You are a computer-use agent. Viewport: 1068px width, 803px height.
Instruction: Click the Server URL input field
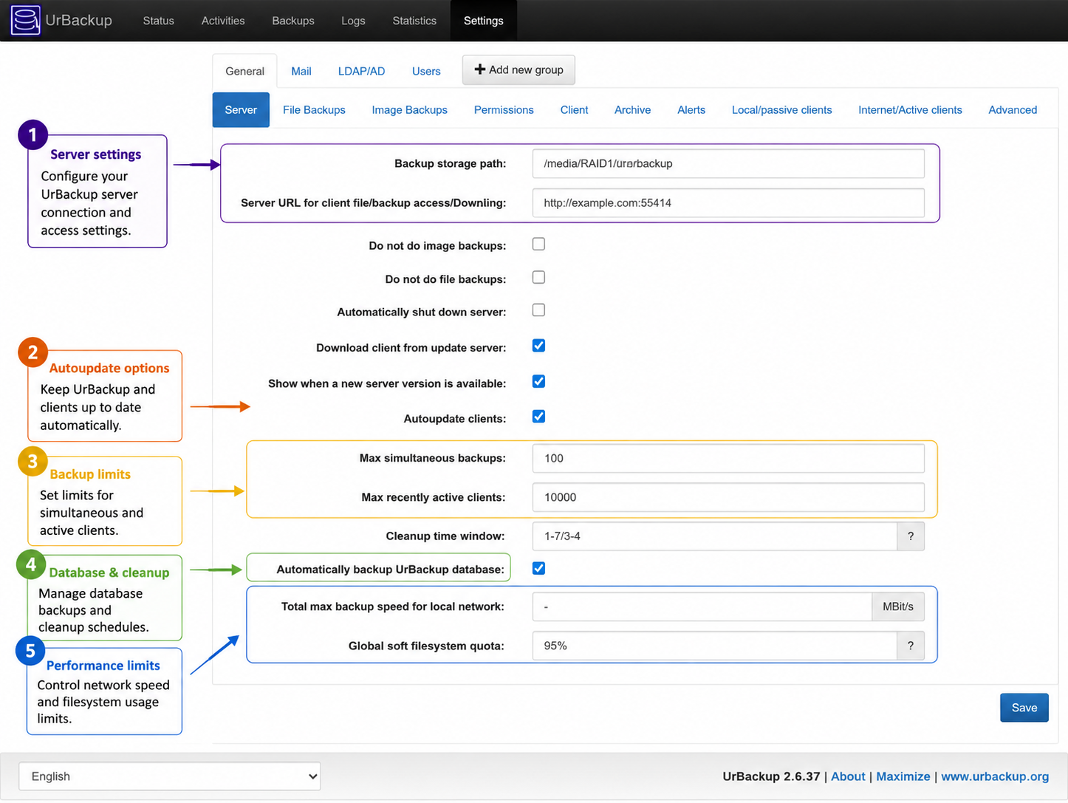point(728,202)
